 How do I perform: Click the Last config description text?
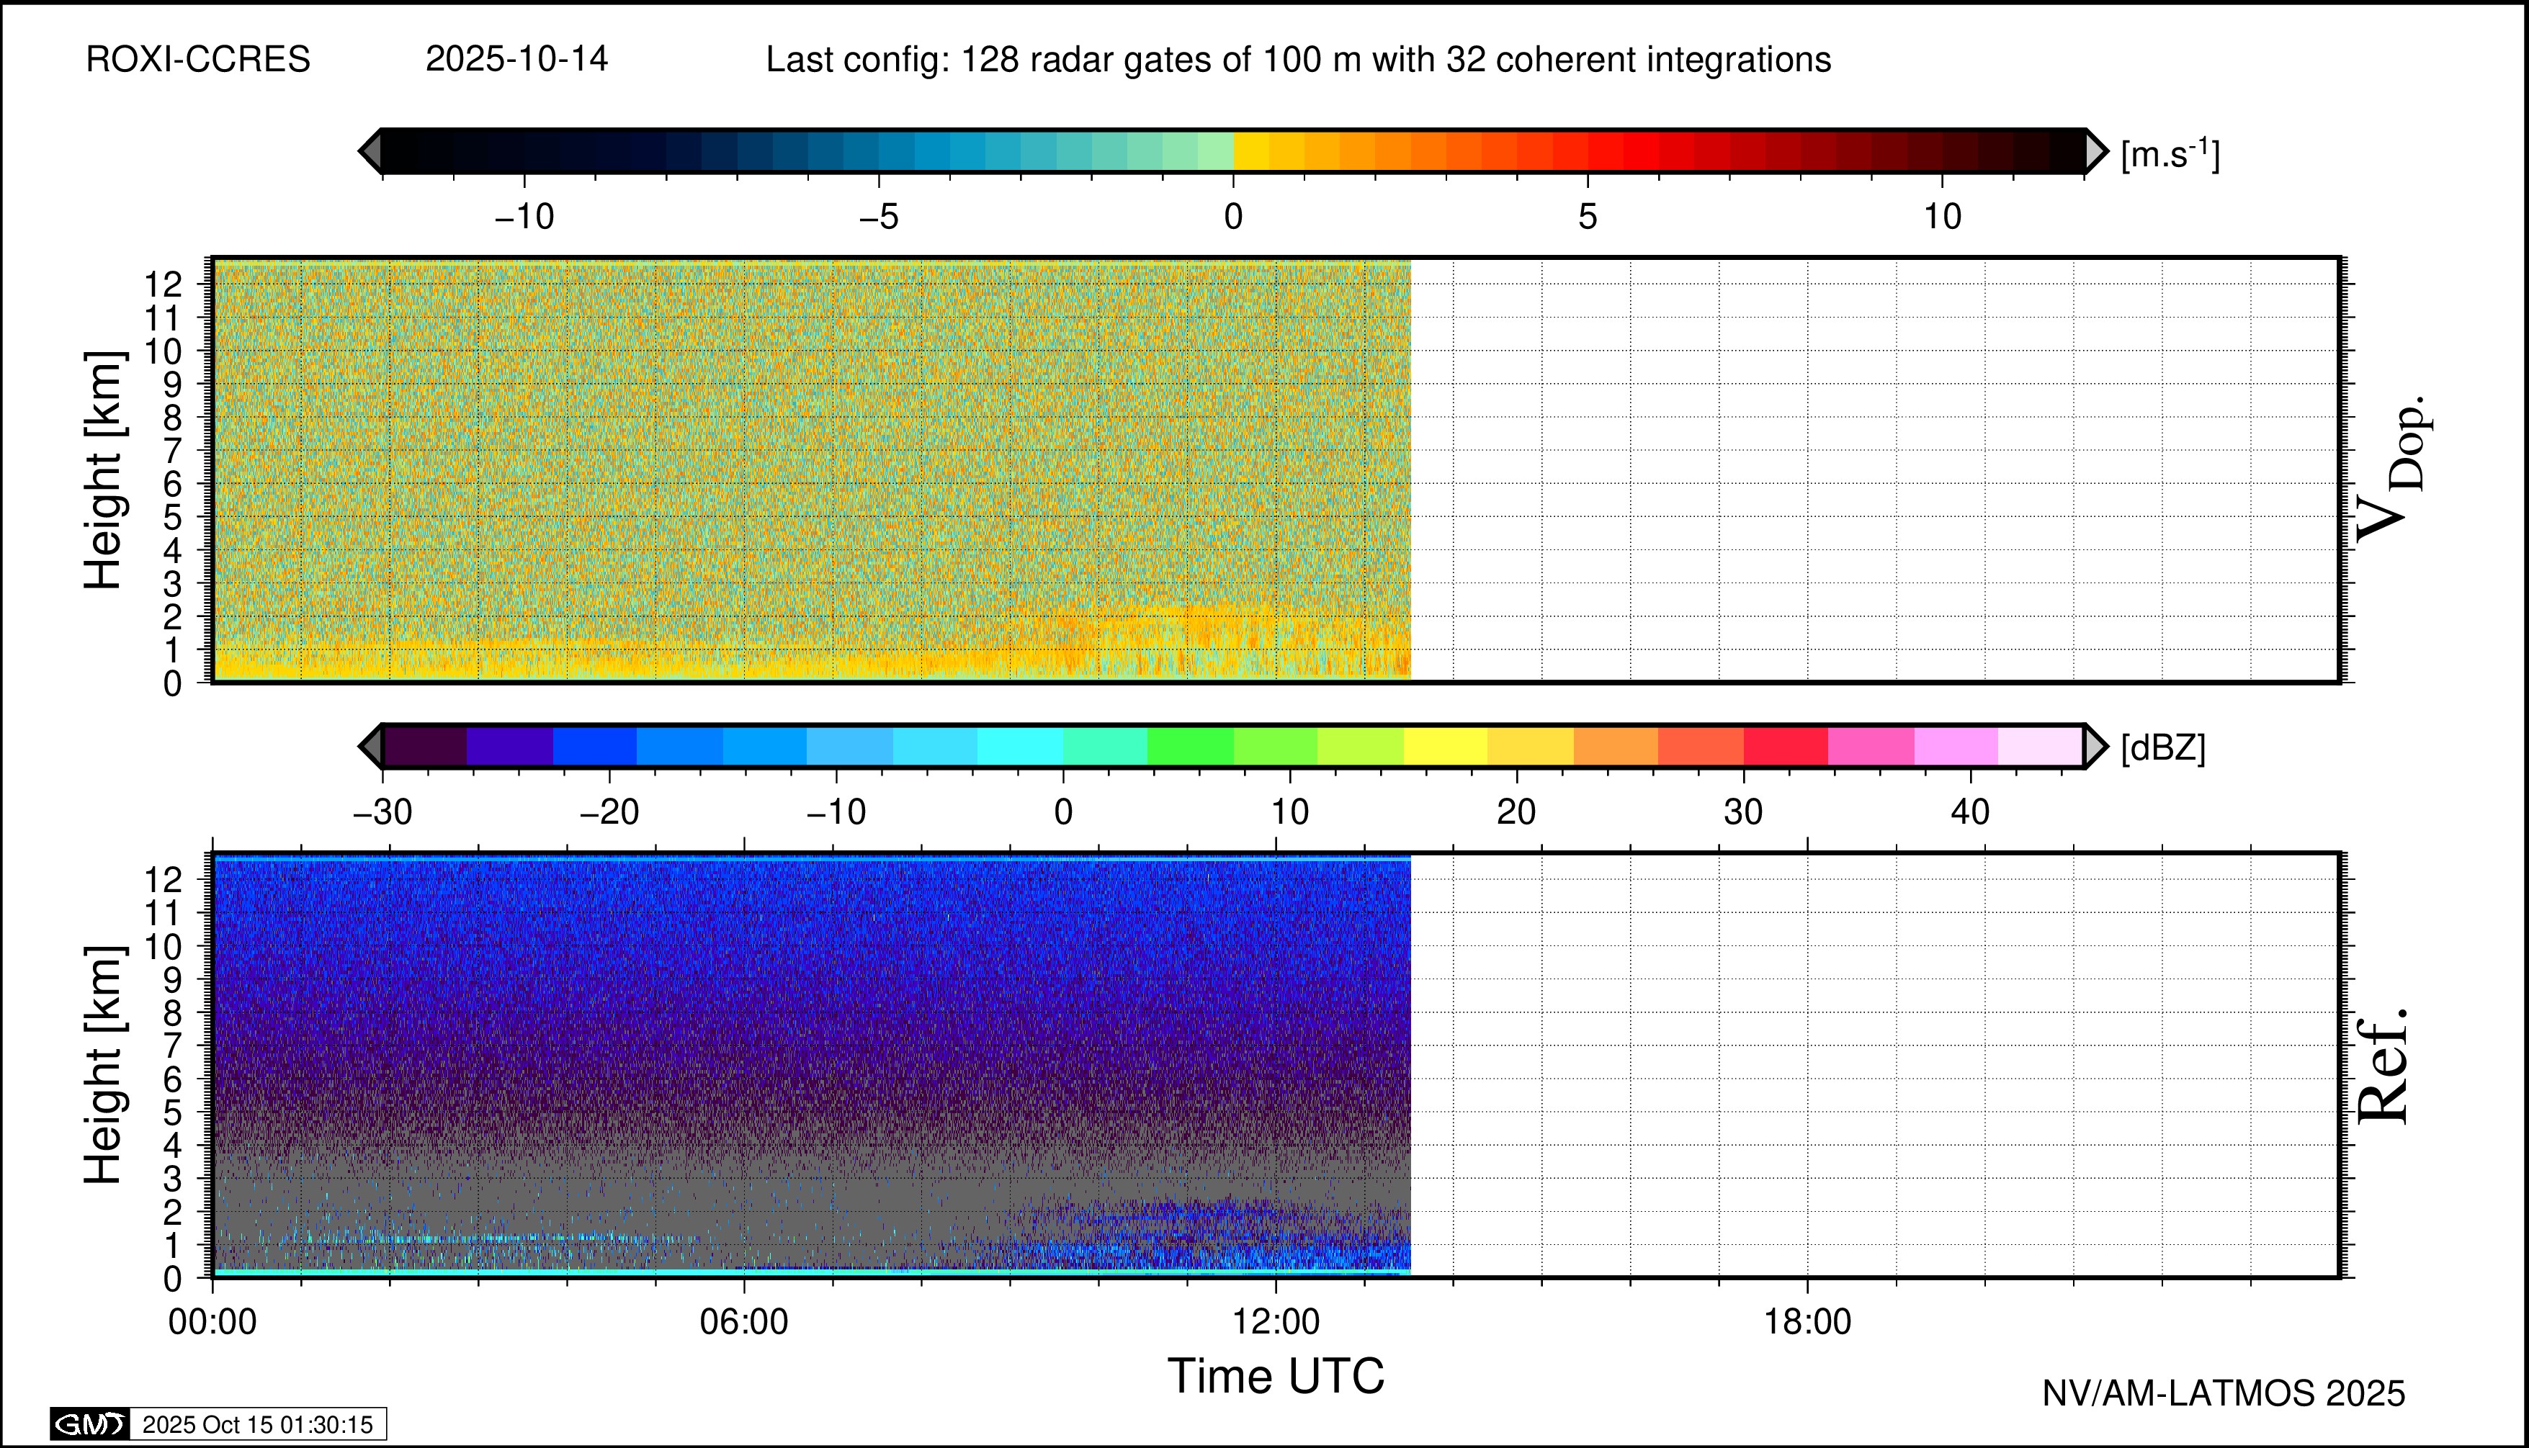click(x=1297, y=60)
